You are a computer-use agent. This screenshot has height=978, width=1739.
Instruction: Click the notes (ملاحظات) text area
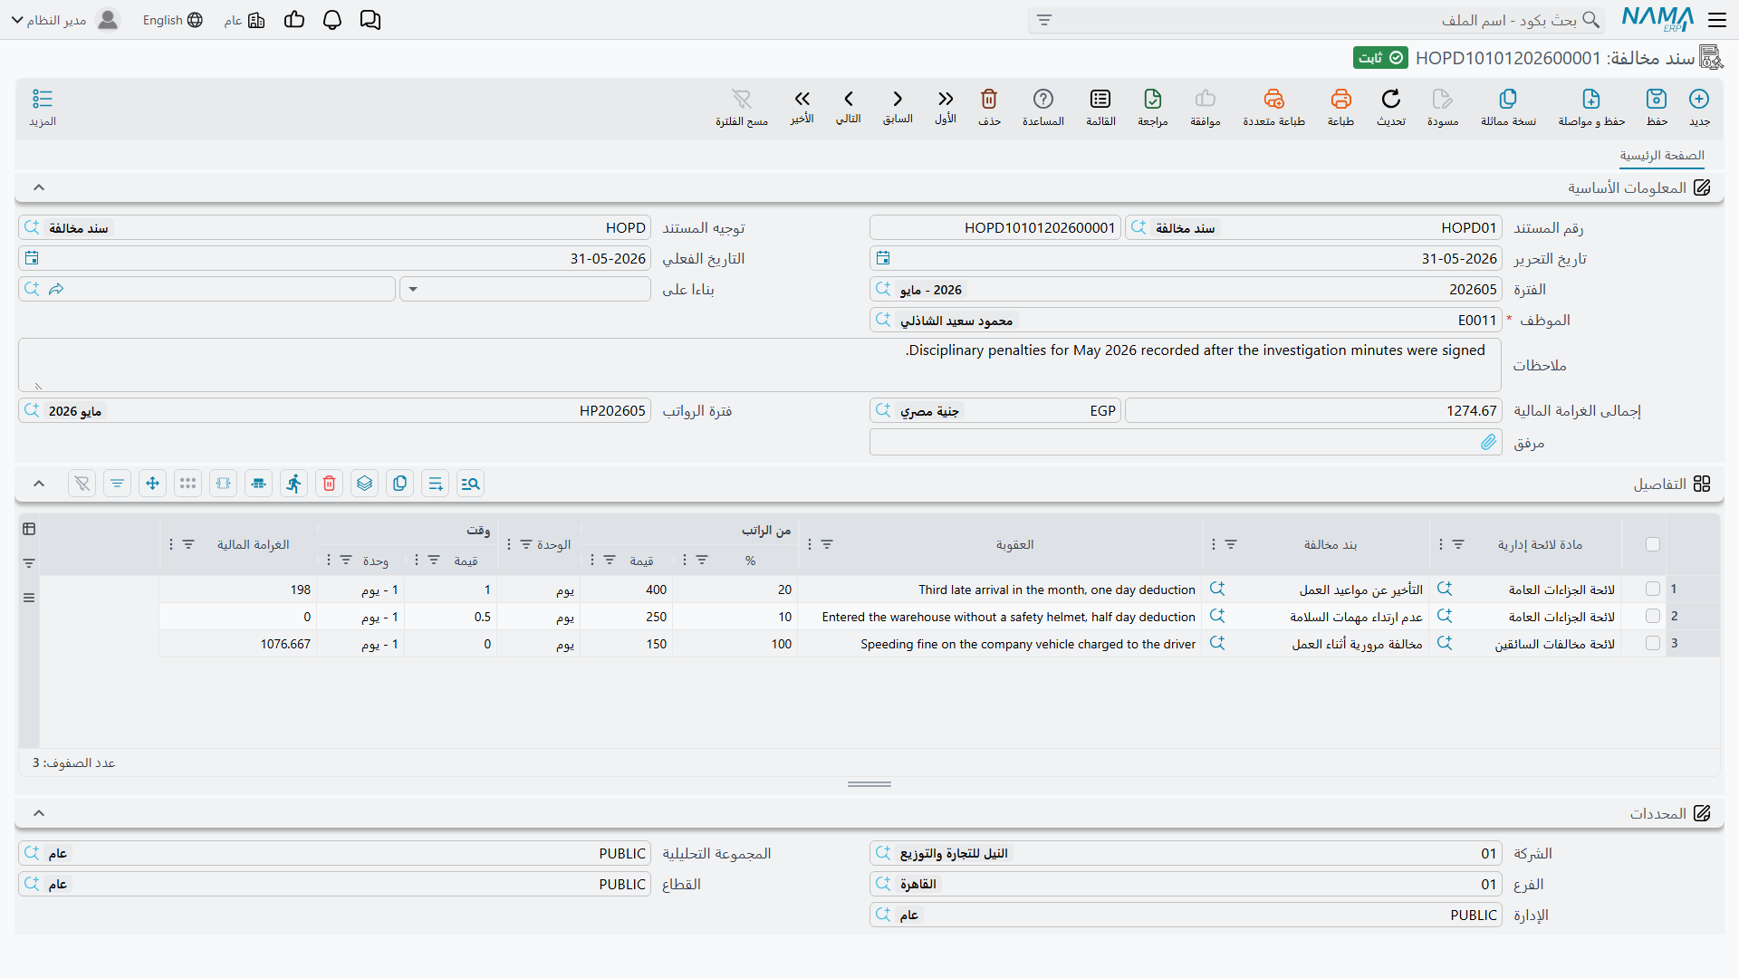pos(760,365)
